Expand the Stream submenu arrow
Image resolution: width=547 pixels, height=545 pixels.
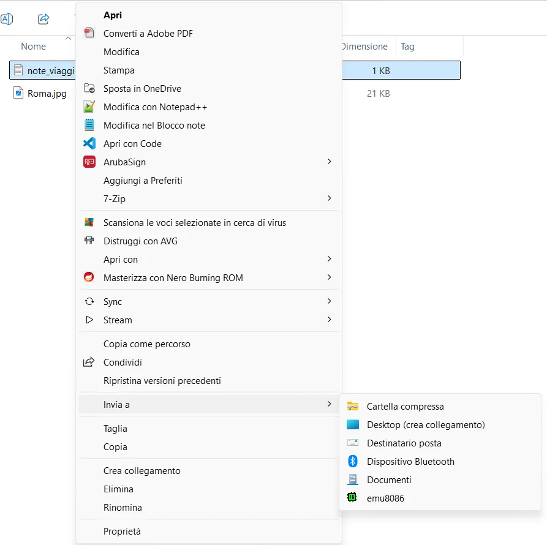329,320
